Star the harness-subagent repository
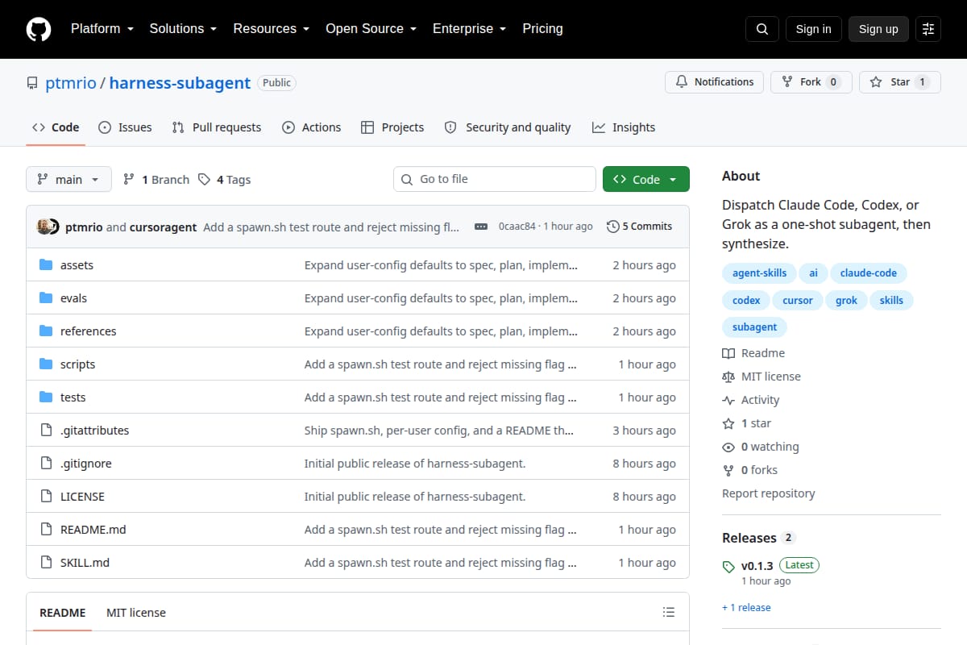The width and height of the screenshot is (967, 645). pos(899,82)
